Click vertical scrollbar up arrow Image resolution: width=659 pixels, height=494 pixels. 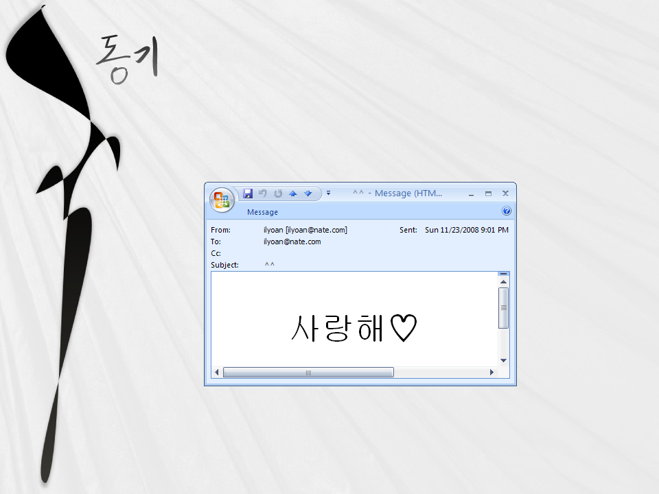pyautogui.click(x=503, y=282)
